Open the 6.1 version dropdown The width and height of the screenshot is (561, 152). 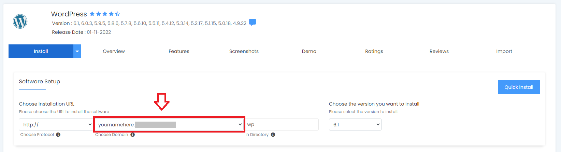[355, 125]
